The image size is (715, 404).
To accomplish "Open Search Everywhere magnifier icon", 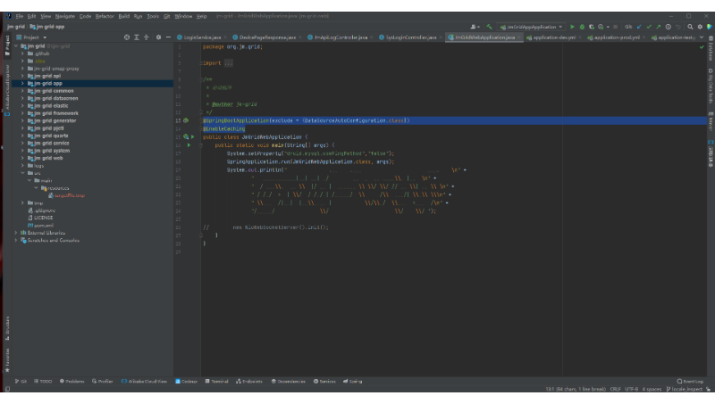I will [x=690, y=27].
